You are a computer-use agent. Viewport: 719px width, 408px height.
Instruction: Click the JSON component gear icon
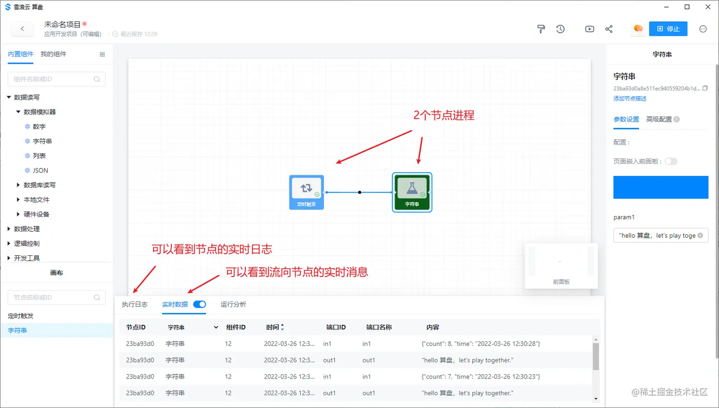[x=27, y=170]
